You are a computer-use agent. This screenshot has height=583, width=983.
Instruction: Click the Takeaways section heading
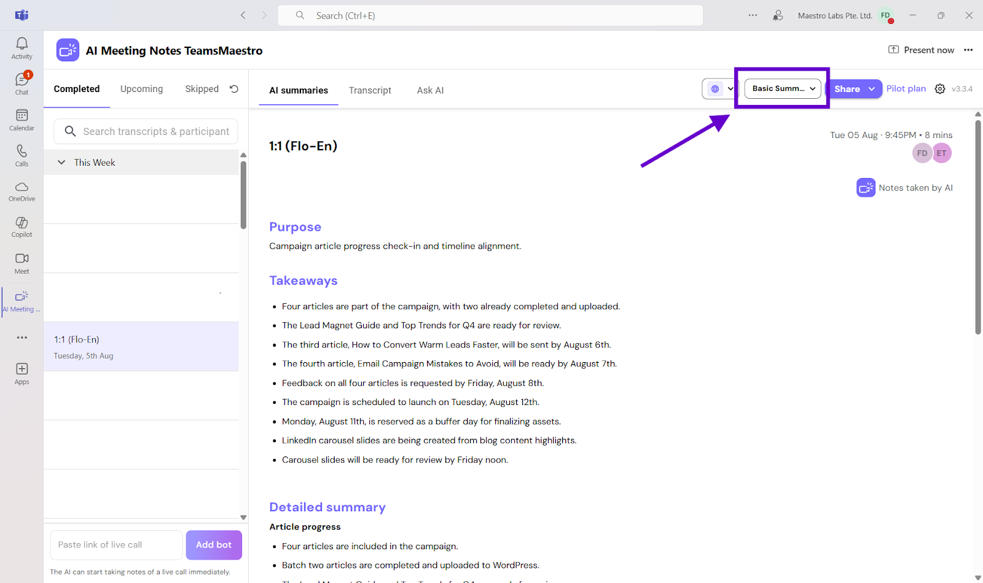click(304, 280)
